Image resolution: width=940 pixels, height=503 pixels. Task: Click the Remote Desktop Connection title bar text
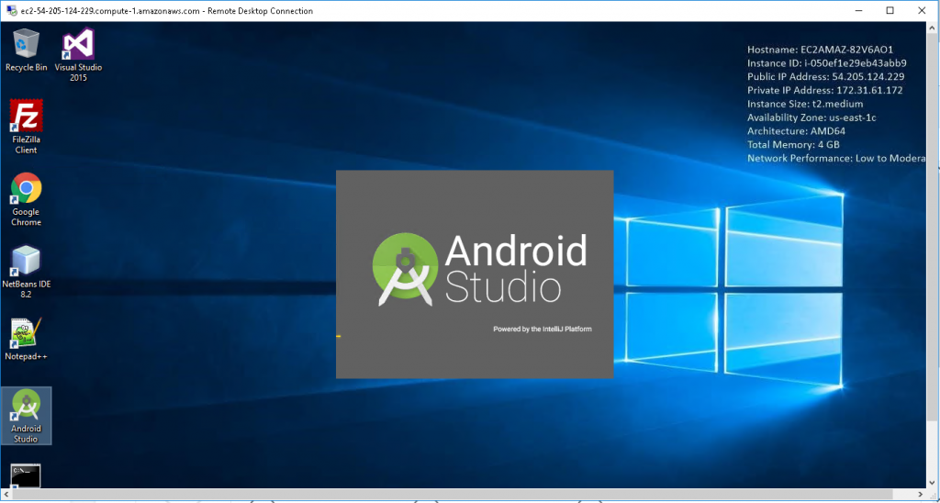(165, 11)
